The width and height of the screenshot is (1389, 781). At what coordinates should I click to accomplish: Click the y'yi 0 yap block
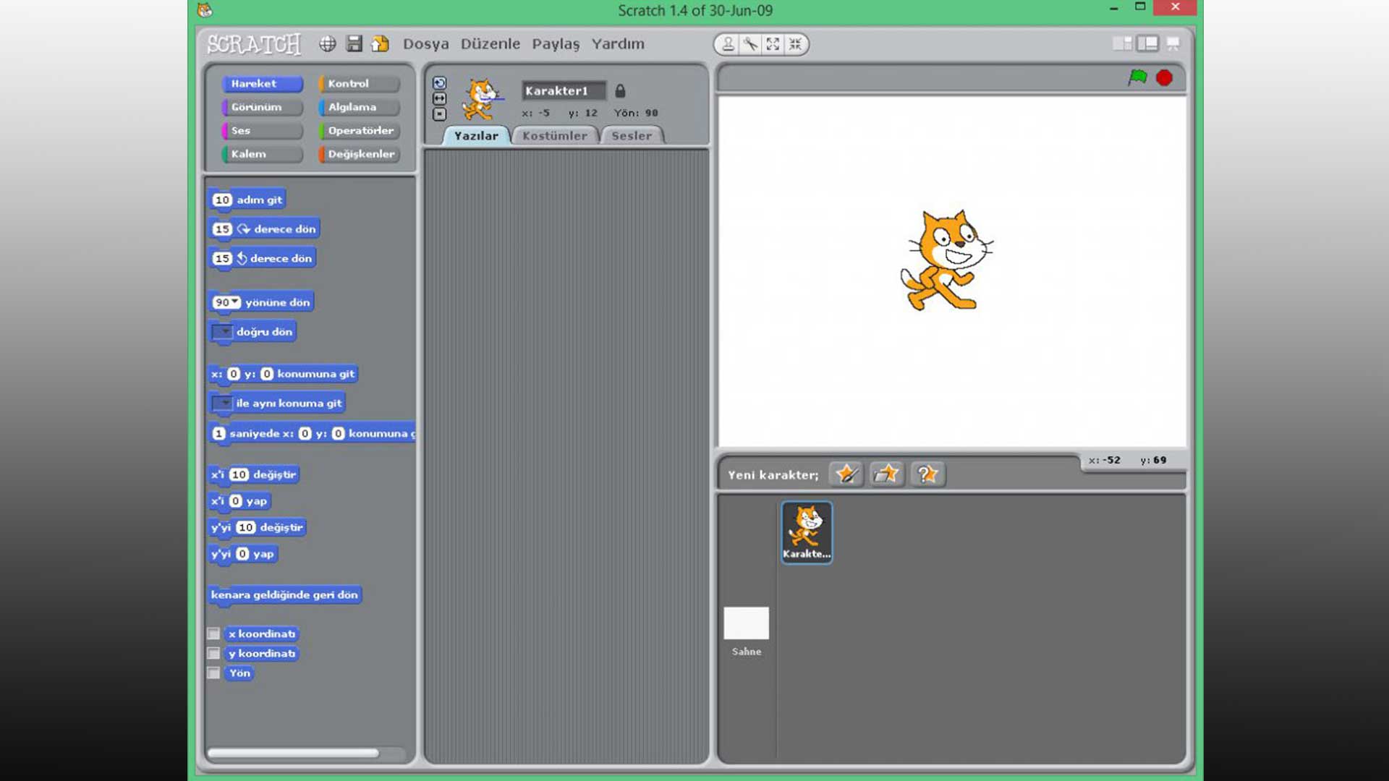[x=243, y=554]
